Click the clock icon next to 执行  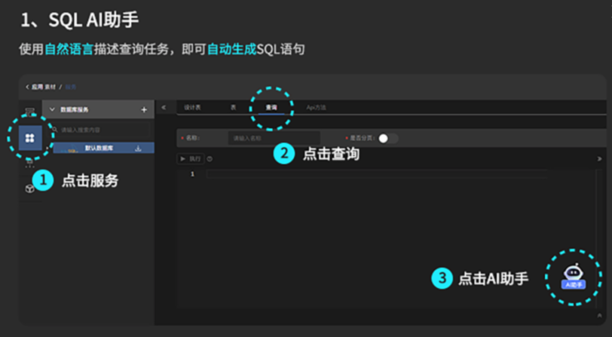click(210, 159)
